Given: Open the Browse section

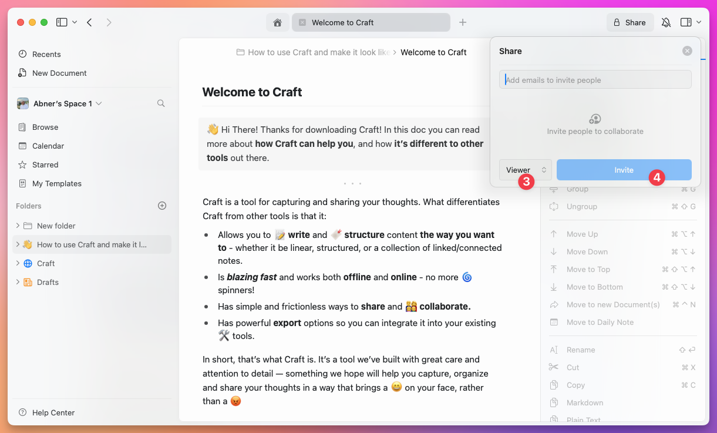Looking at the screenshot, I should click(x=46, y=126).
